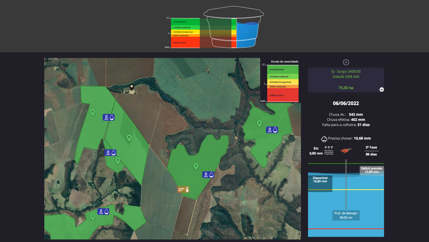Image resolution: width=429 pixels, height=242 pixels.
Task: Click the 27° temperature sensor badge
Action: [x=184, y=190]
